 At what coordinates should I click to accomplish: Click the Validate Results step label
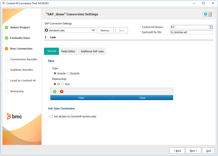point(22,70)
